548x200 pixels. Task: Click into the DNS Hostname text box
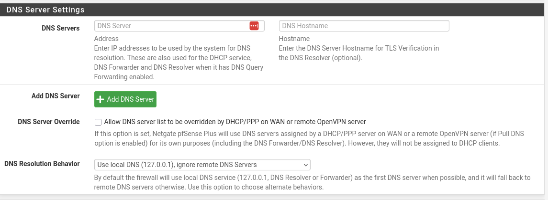pyautogui.click(x=364, y=26)
